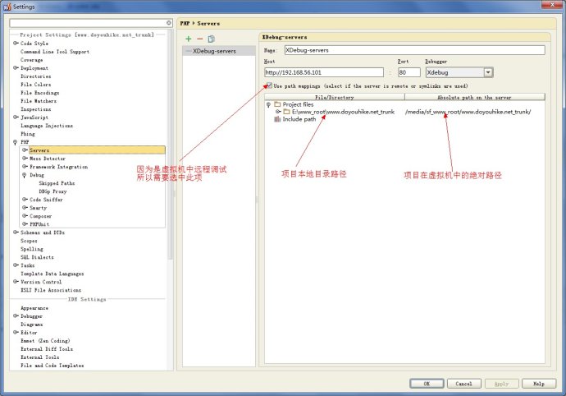Close the Settings window
Screen dimensions: 566x396
pyautogui.click(x=552, y=4)
